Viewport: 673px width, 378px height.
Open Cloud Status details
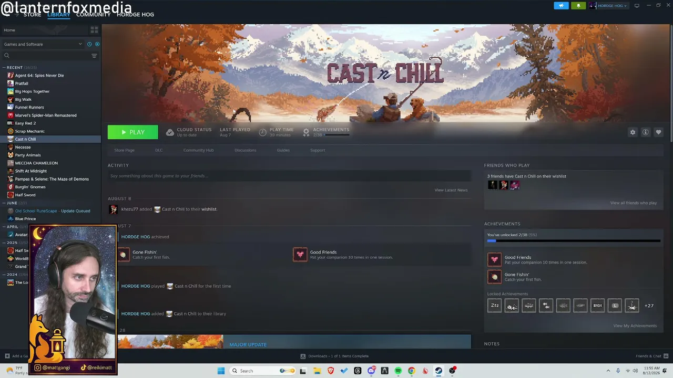tap(189, 132)
